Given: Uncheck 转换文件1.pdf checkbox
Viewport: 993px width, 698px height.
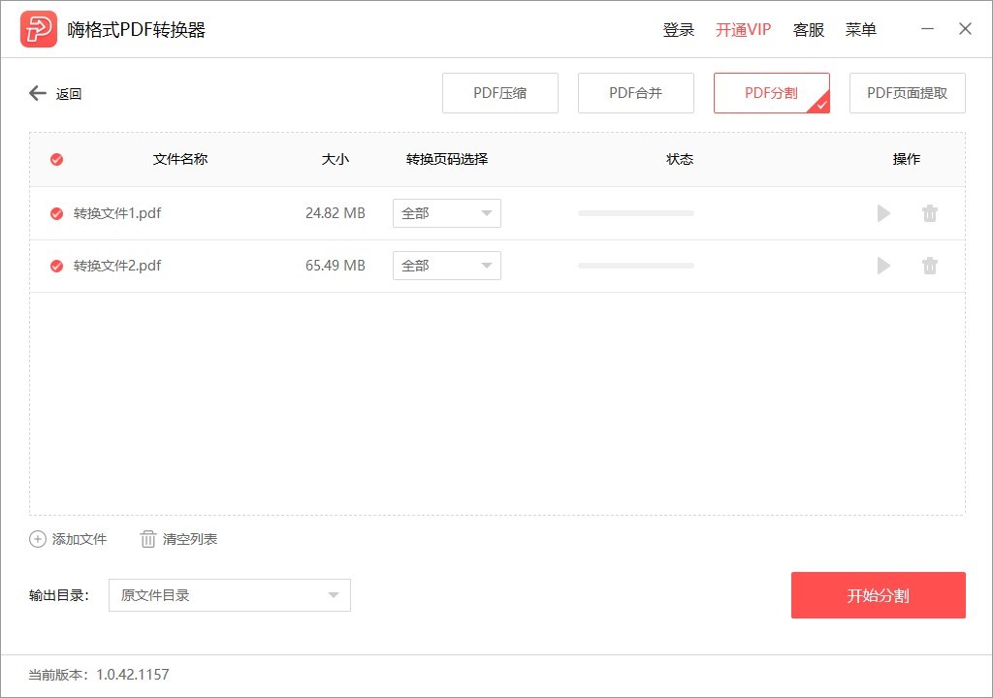Looking at the screenshot, I should click(x=56, y=213).
